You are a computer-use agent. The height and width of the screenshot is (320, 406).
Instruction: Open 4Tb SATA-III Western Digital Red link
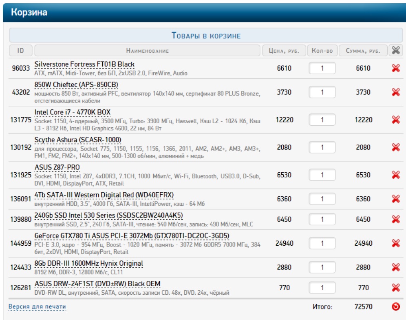coord(104,195)
